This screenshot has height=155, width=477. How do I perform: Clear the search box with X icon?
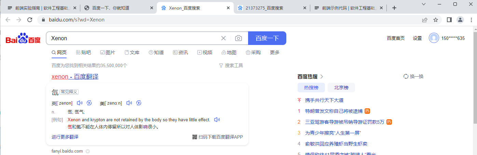click(x=223, y=38)
